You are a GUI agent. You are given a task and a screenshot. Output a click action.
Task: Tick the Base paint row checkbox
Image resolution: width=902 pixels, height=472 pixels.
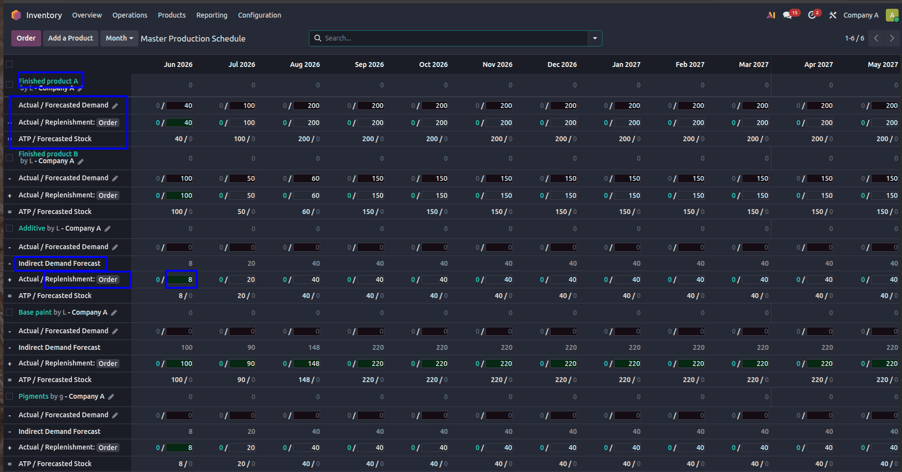pyautogui.click(x=9, y=312)
